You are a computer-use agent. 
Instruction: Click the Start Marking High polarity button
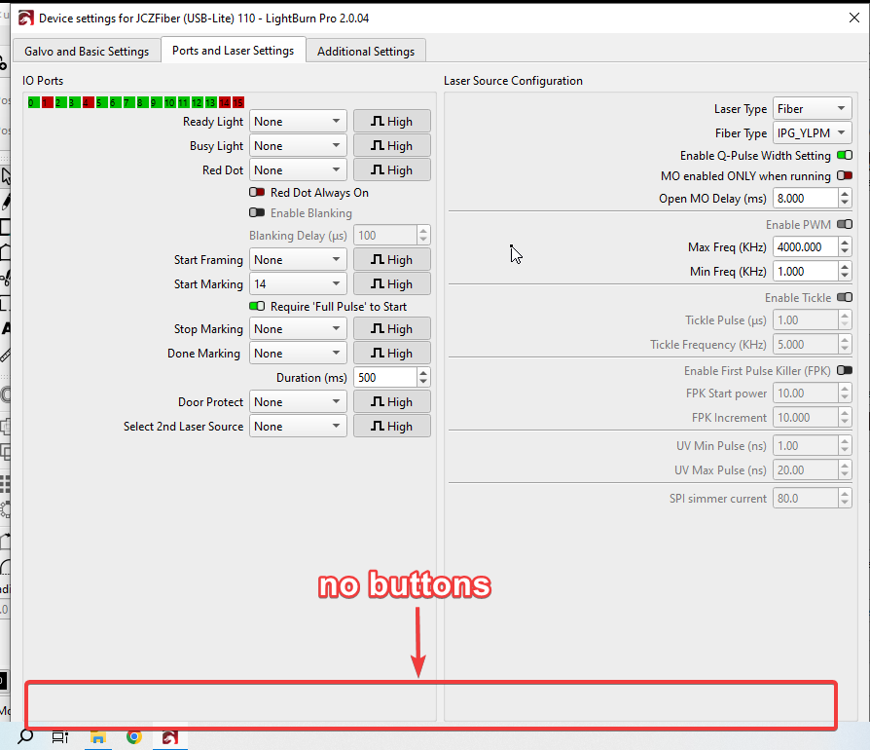391,284
